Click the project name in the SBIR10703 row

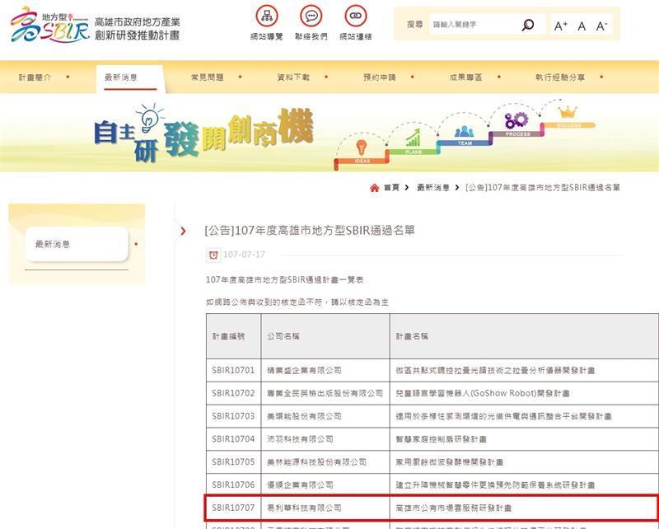(x=504, y=416)
